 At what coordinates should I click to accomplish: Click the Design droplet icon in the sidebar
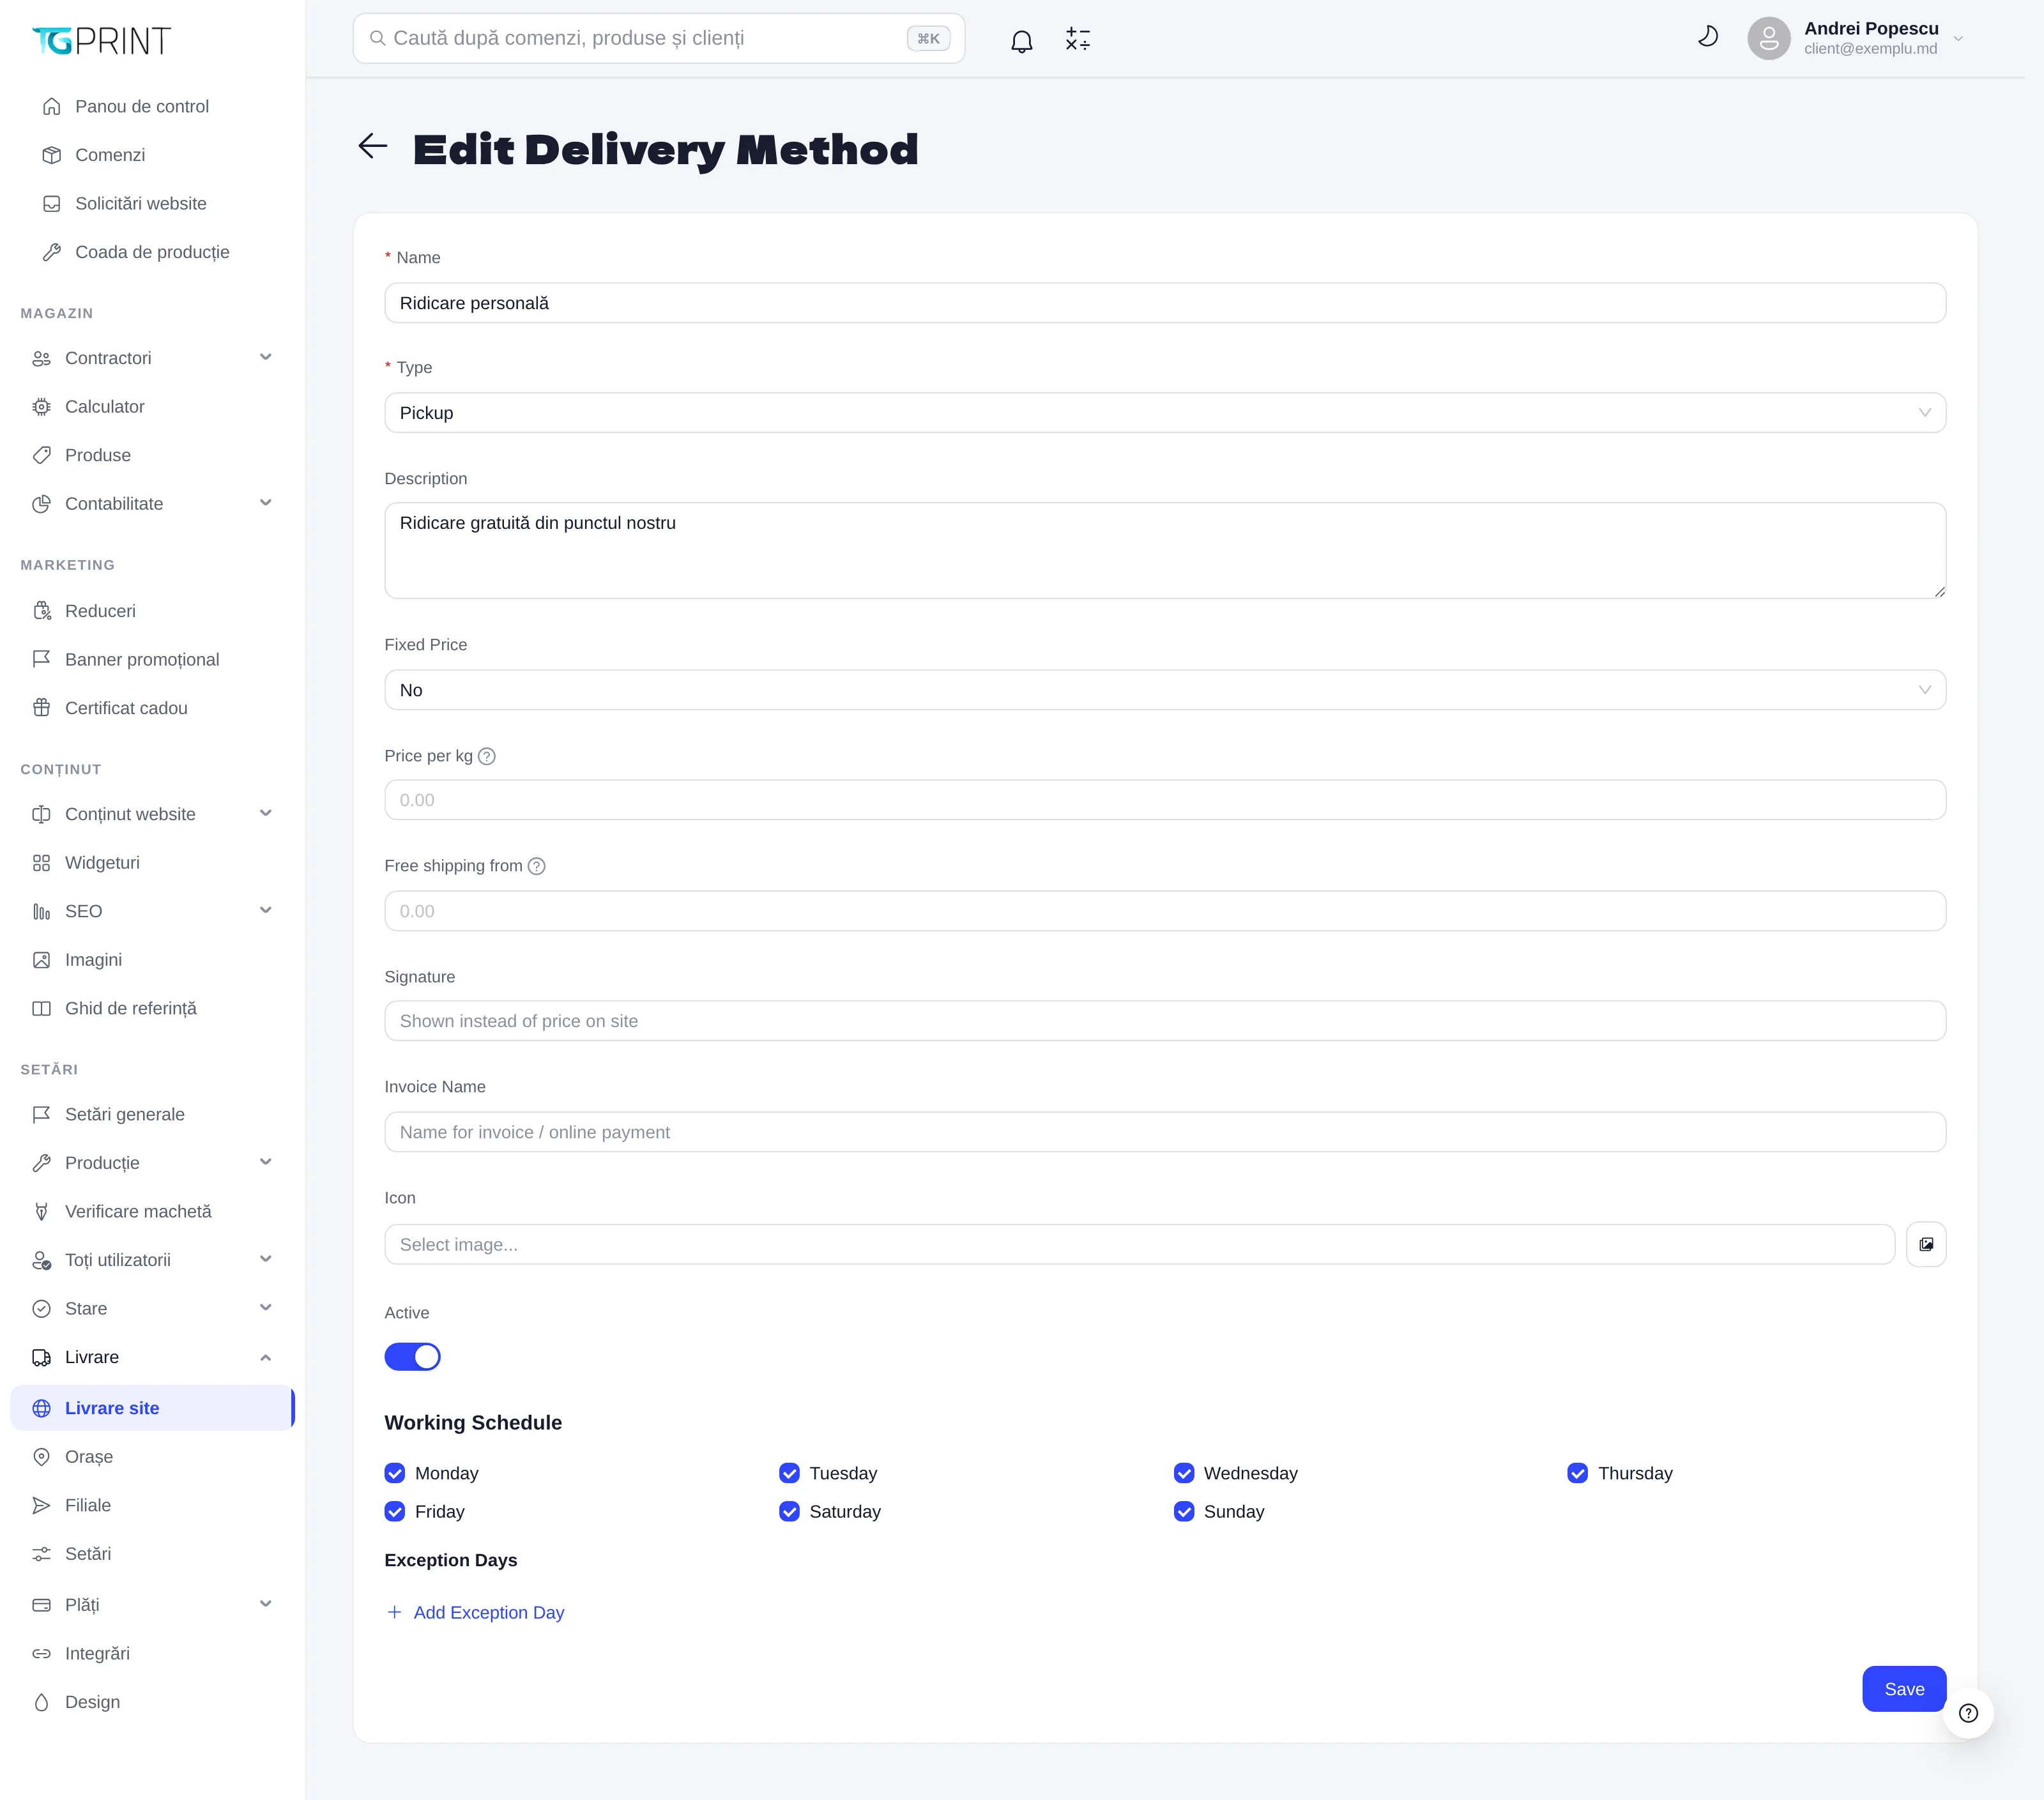[x=41, y=1702]
